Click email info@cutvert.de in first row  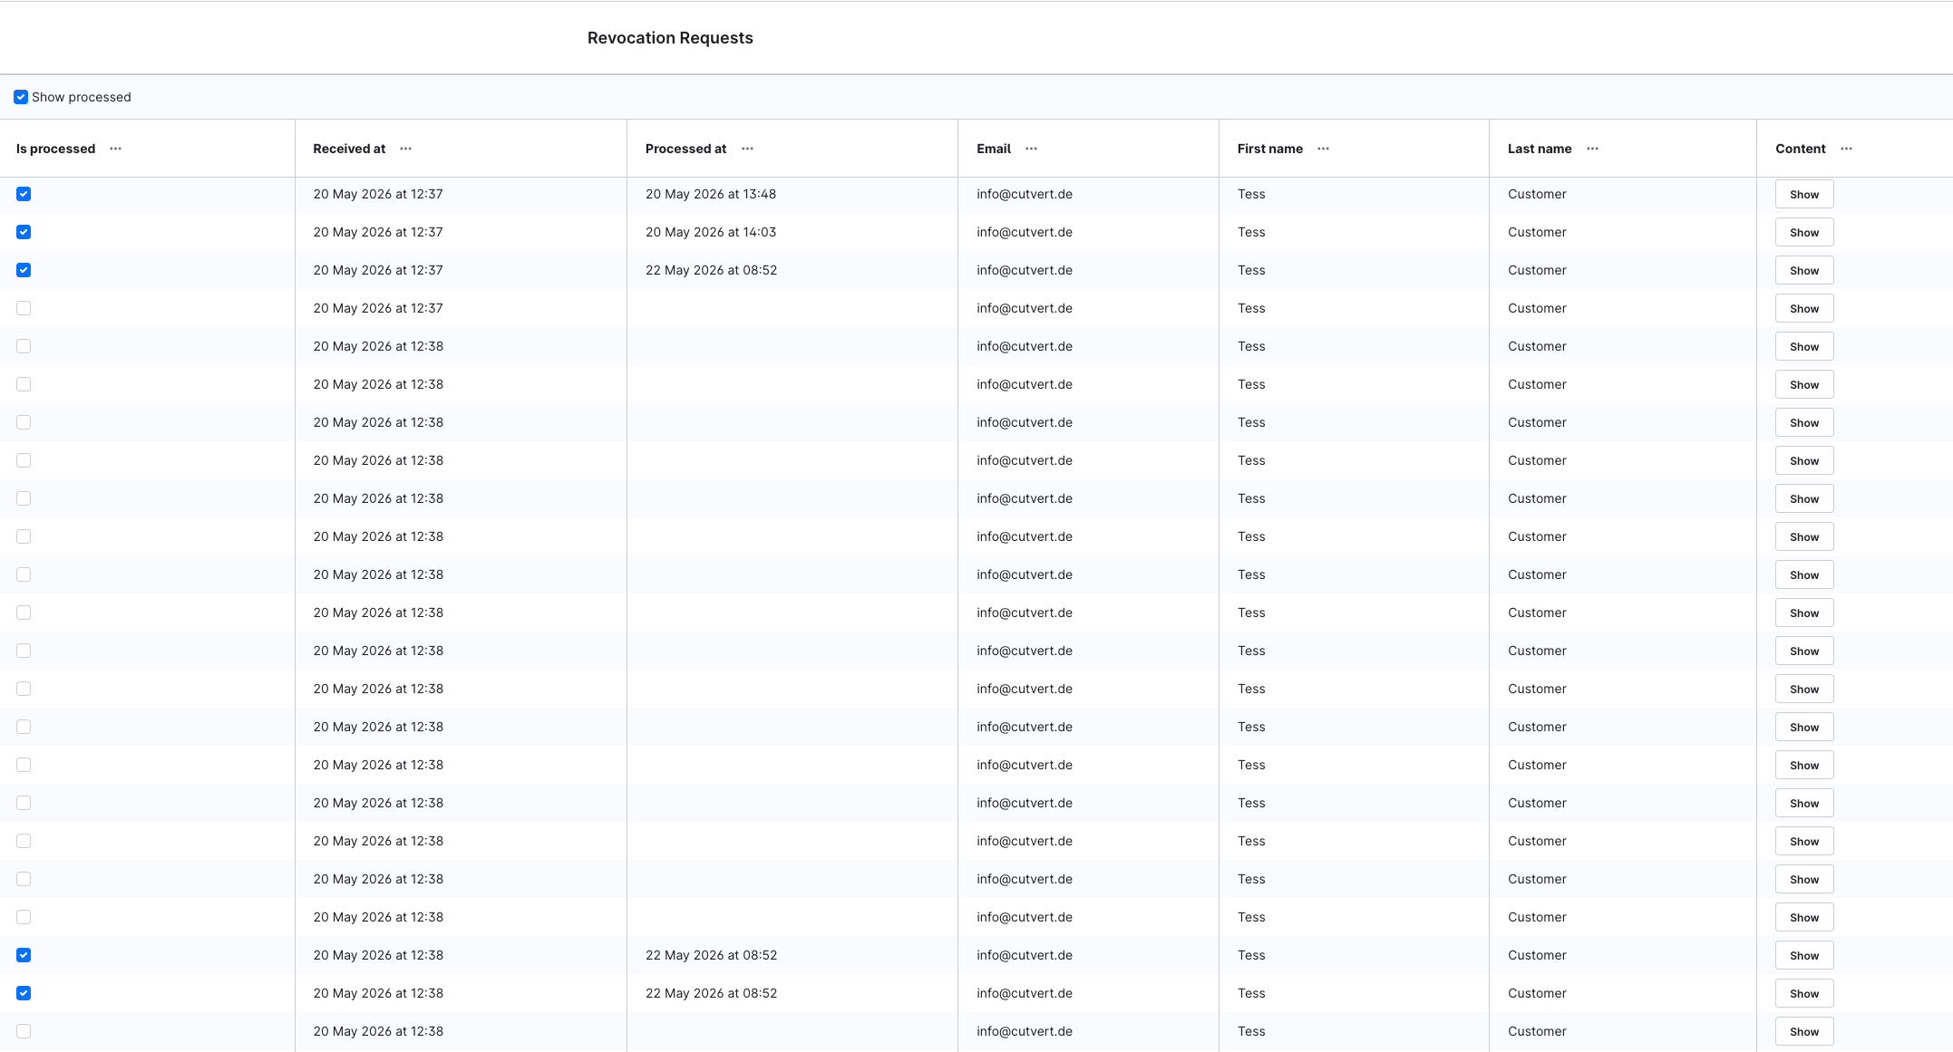(1025, 194)
